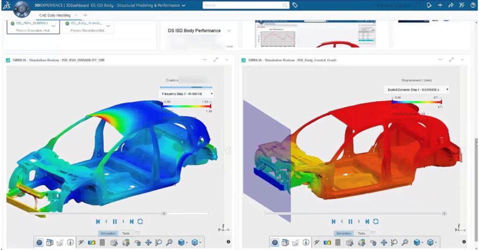This screenshot has width=479, height=250.
Task: Expand the ISD_NVH_DURABILITY card chevron
Action: (x=54, y=26)
